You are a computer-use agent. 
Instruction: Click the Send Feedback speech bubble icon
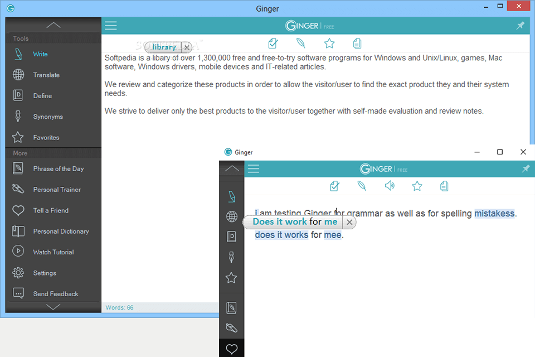point(18,293)
